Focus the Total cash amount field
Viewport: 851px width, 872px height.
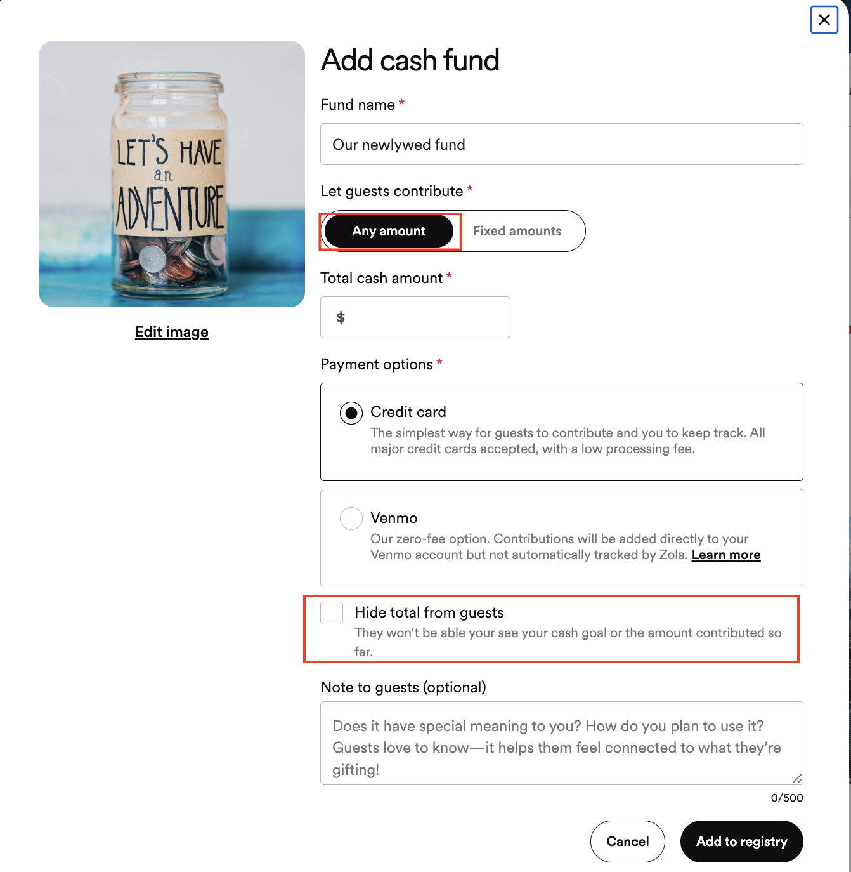tap(415, 317)
